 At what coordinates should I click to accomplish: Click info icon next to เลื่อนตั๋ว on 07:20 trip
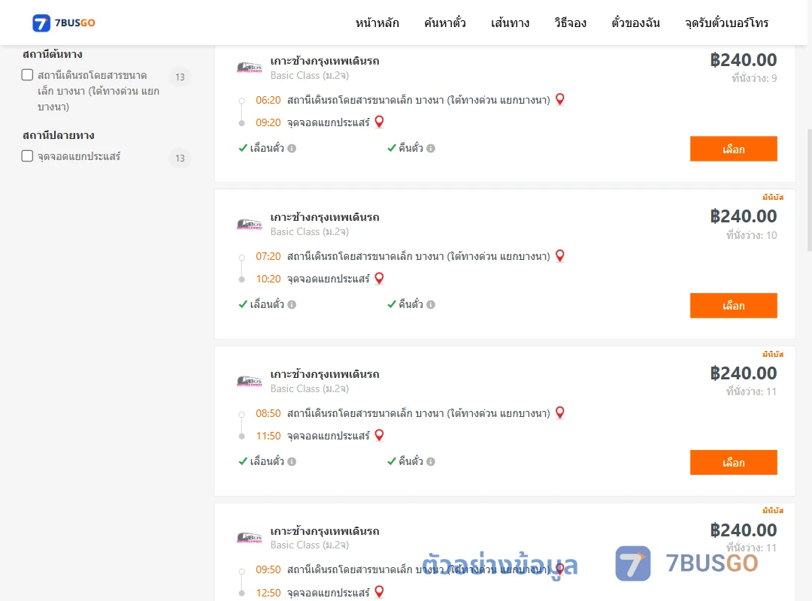point(292,305)
